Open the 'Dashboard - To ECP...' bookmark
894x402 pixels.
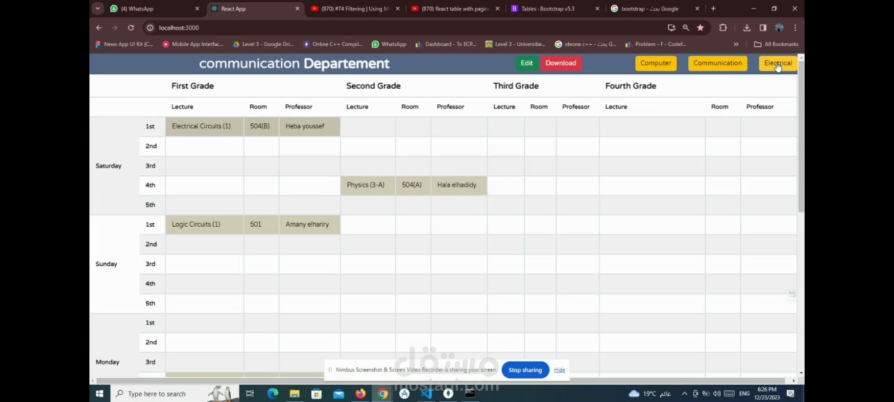pyautogui.click(x=446, y=44)
